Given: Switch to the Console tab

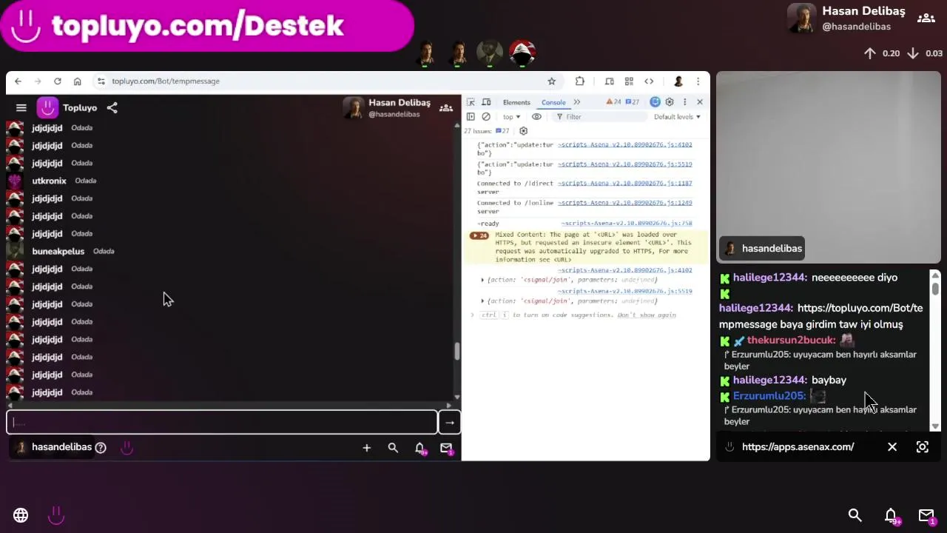Looking at the screenshot, I should (553, 102).
